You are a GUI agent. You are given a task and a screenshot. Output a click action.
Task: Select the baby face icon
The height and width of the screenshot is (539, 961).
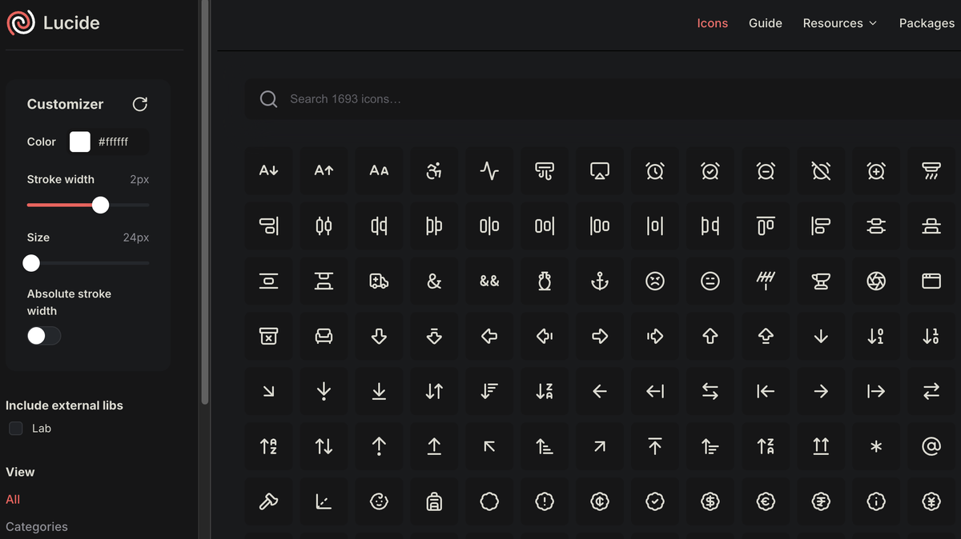click(x=379, y=501)
